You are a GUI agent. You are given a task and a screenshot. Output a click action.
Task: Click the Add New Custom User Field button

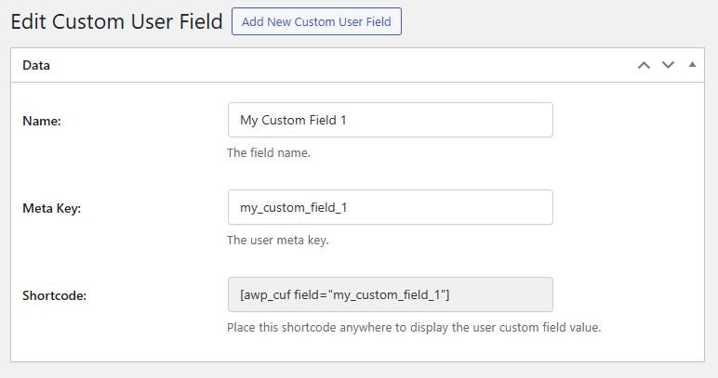[316, 21]
